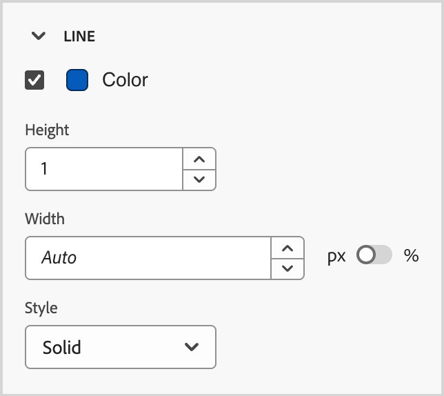
Task: Click the Auto placeholder text in Width
Action: [x=59, y=258]
